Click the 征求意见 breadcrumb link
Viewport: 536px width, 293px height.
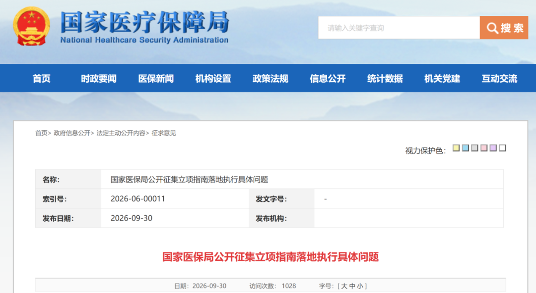[164, 133]
